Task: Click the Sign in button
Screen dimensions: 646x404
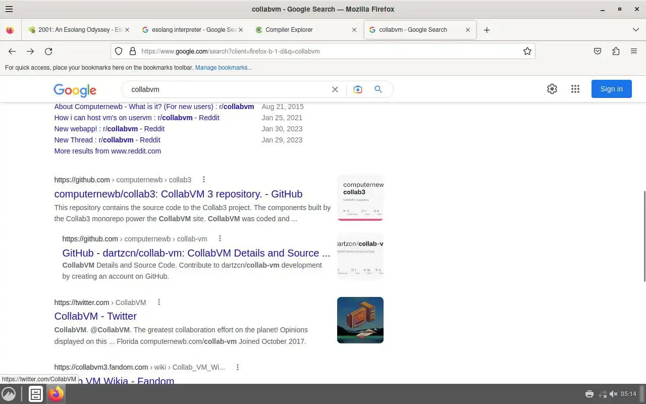Action: coord(612,89)
